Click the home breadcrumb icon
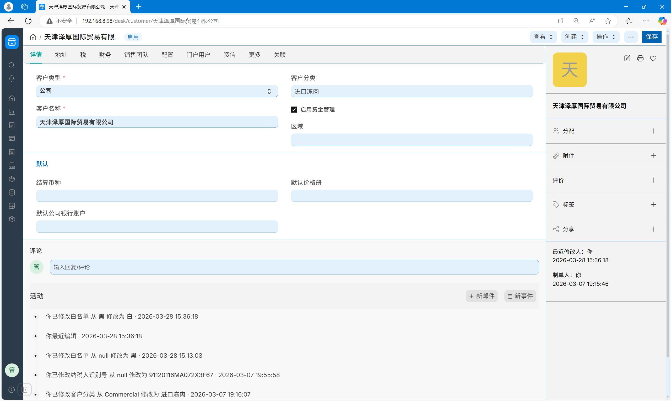The height and width of the screenshot is (401, 671). pos(33,37)
